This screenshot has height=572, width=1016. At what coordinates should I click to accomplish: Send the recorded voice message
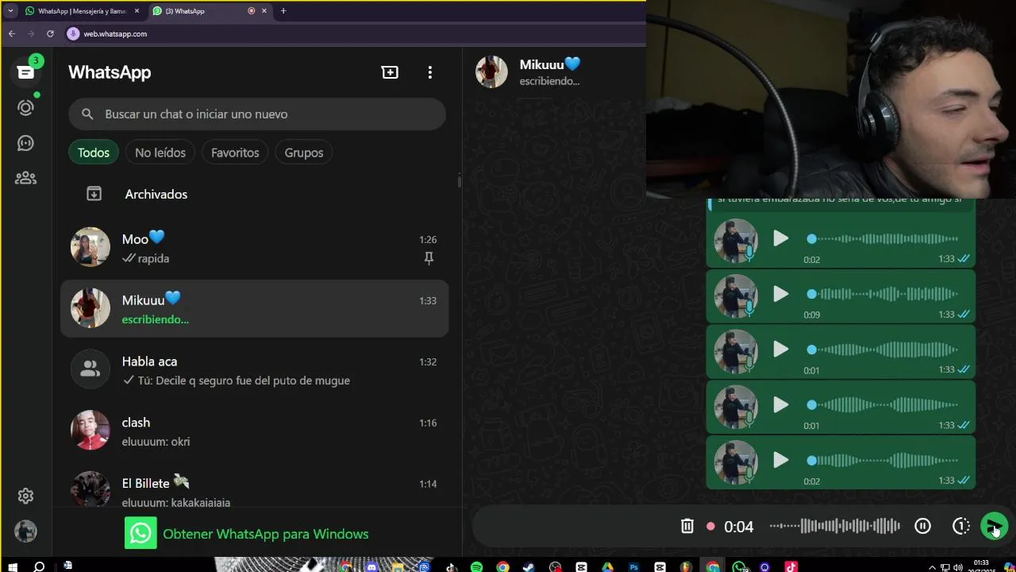994,526
